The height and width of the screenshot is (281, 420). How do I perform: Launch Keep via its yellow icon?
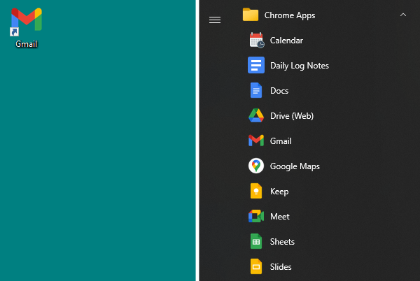pyautogui.click(x=256, y=192)
